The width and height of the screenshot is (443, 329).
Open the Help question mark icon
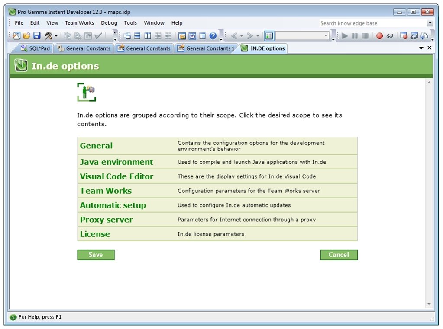pos(212,35)
